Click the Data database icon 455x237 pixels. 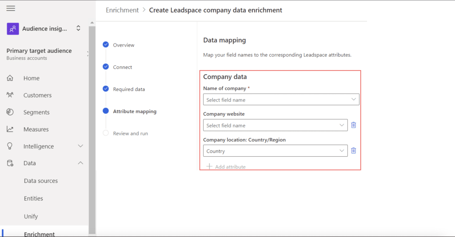pyautogui.click(x=10, y=163)
